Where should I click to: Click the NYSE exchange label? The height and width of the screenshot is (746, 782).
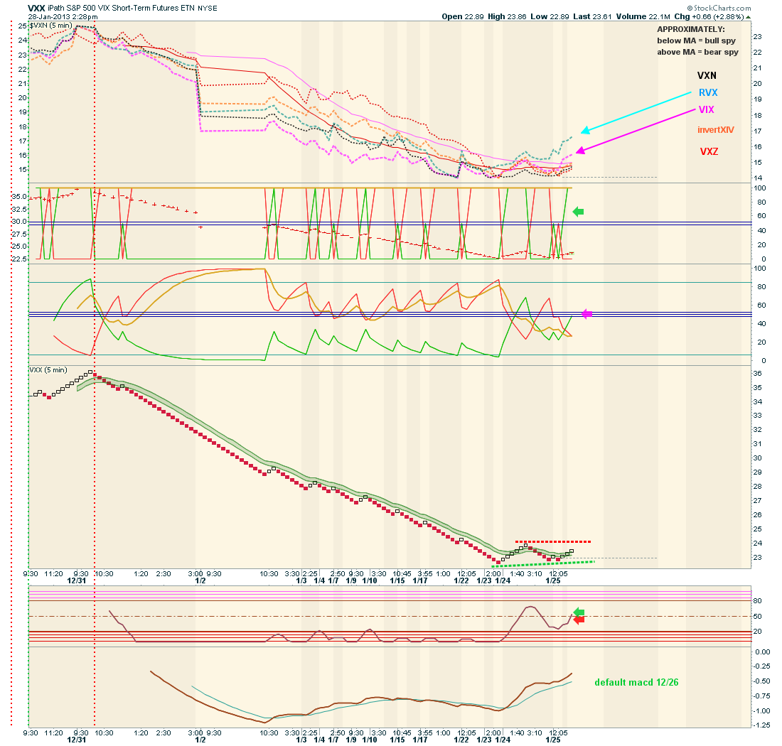pyautogui.click(x=208, y=9)
